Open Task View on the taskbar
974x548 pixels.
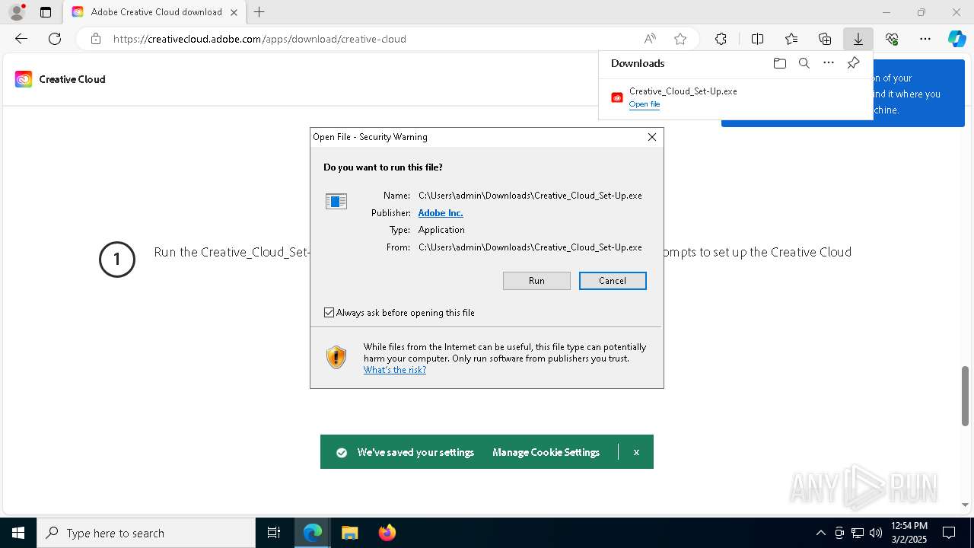[x=274, y=533]
